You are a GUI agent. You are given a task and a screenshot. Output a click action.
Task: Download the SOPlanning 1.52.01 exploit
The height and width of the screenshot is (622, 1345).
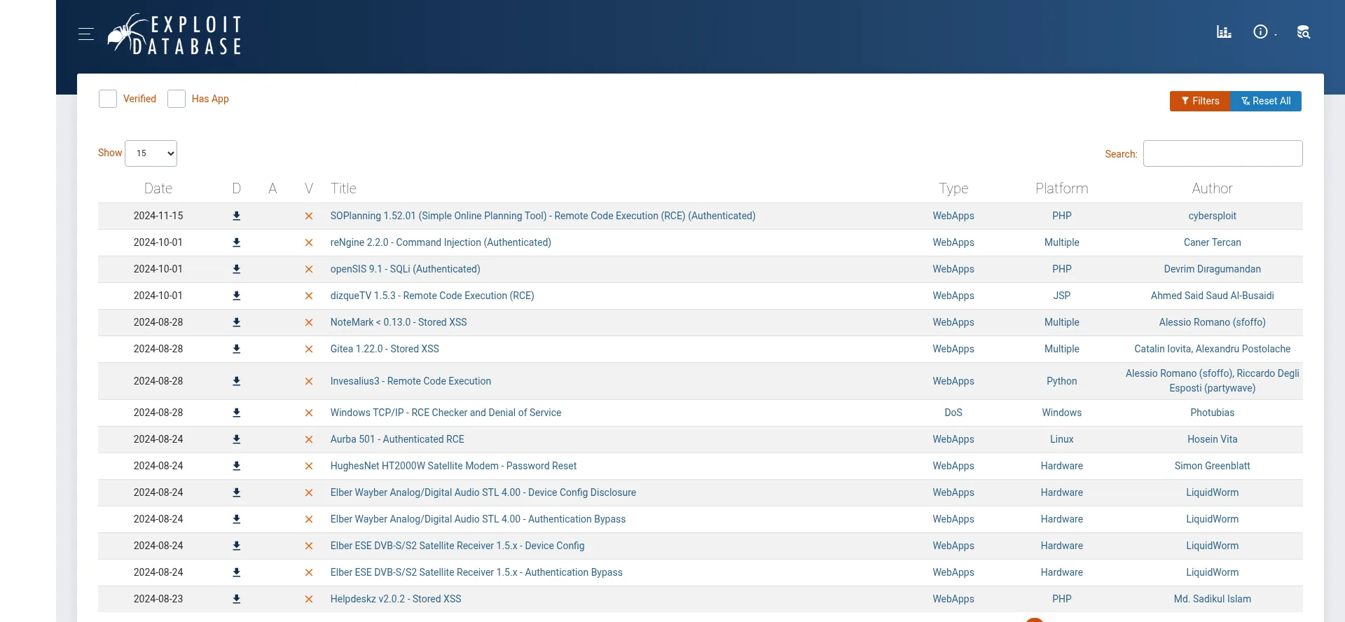(x=237, y=216)
